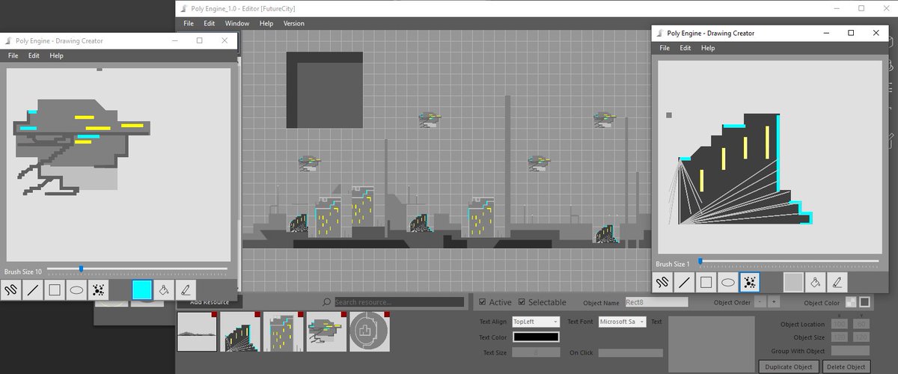Select dark gray Object Color swatch

pos(865,302)
